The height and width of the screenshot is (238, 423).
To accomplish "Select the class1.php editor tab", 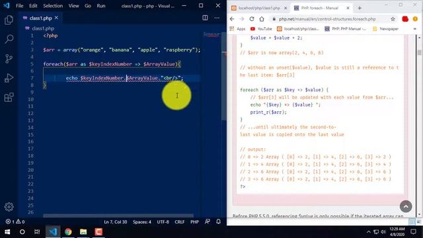I will tap(40, 18).
